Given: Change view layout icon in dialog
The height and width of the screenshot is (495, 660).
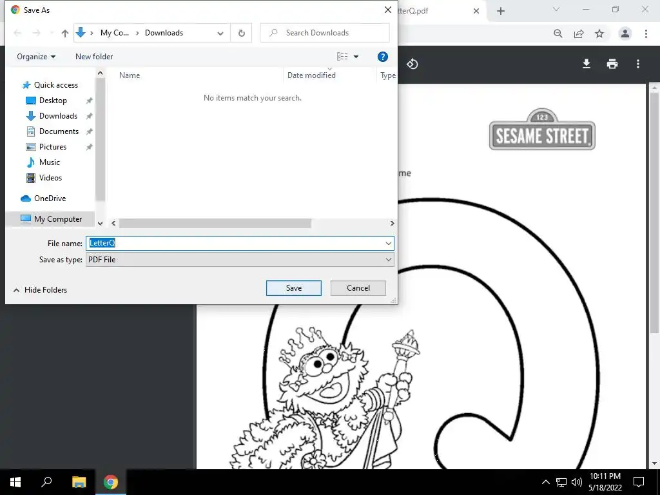Looking at the screenshot, I should 342,57.
